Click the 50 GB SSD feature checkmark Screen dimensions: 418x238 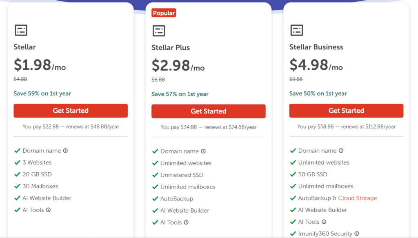pos(293,174)
